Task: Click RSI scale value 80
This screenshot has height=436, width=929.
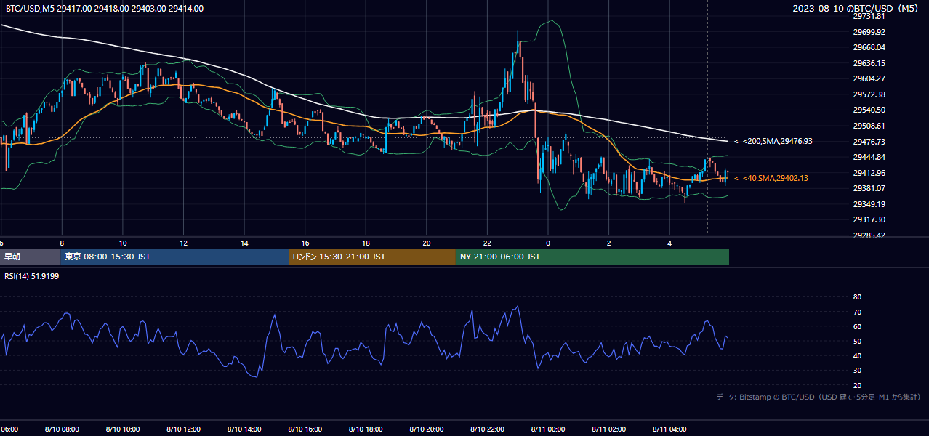Action: (857, 297)
